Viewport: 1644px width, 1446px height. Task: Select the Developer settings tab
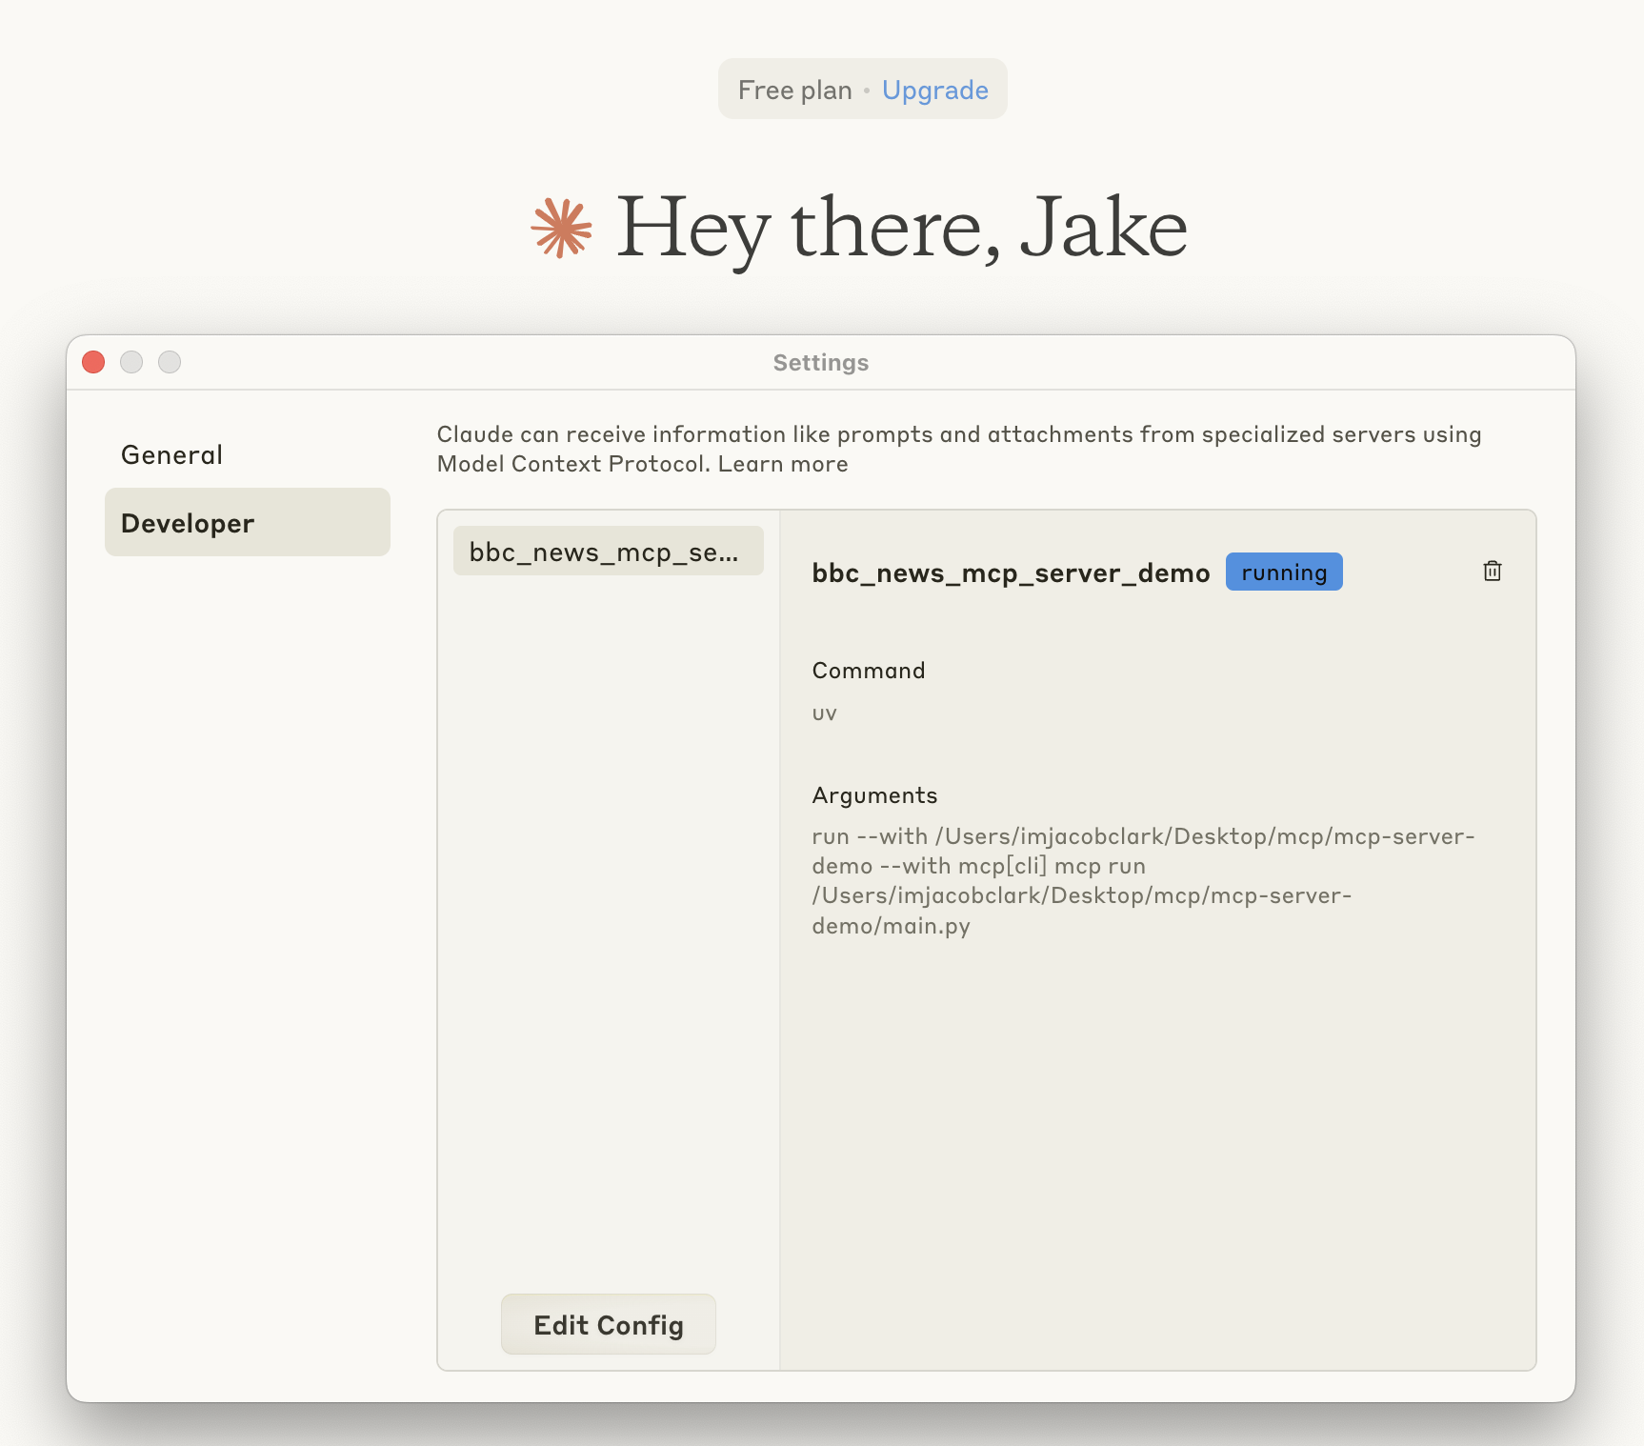(x=247, y=523)
